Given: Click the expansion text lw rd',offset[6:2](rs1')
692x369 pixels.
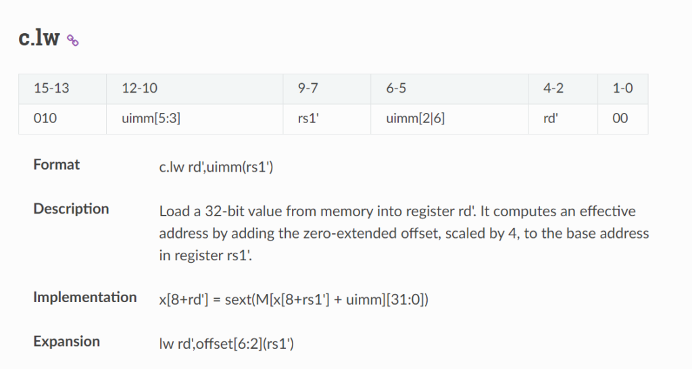Looking at the screenshot, I should [226, 344].
